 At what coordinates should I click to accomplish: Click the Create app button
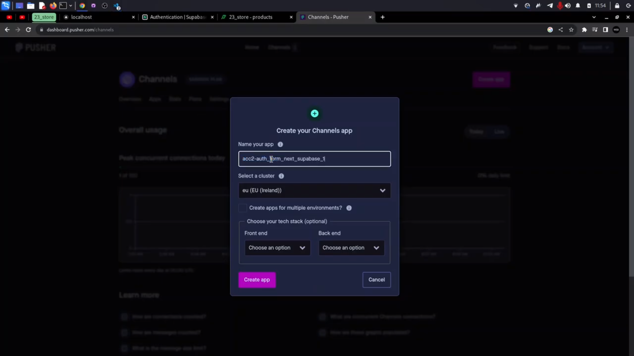pyautogui.click(x=257, y=280)
